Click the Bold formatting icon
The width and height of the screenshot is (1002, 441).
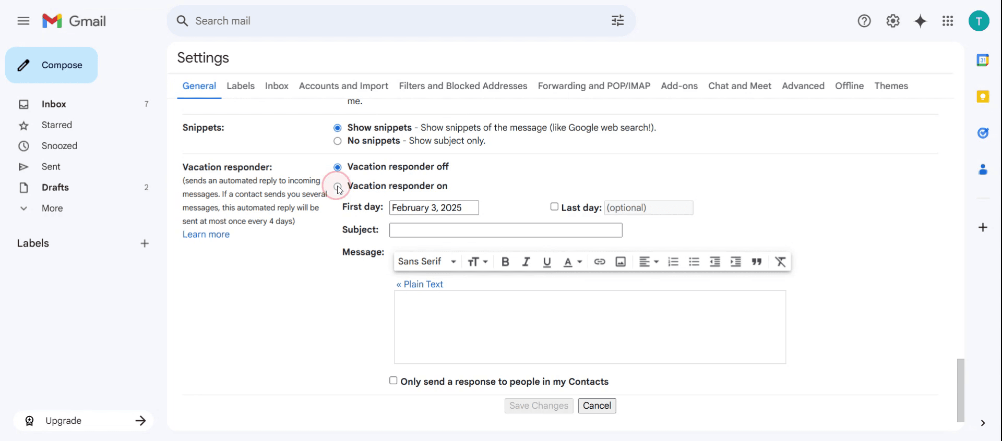(505, 262)
